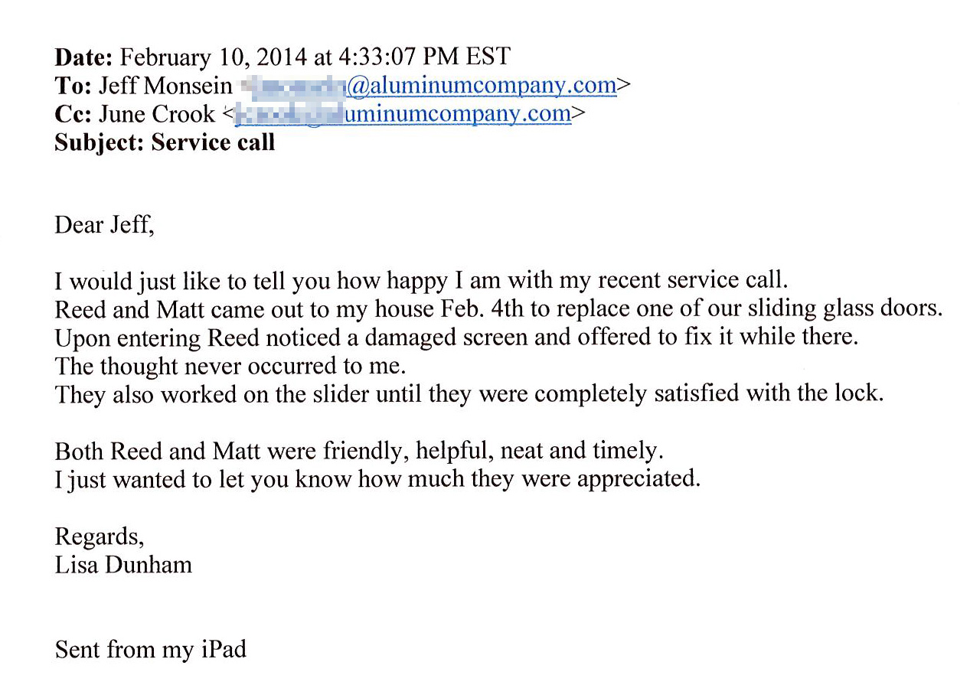Click the line about how much they were appreciated

click(377, 479)
